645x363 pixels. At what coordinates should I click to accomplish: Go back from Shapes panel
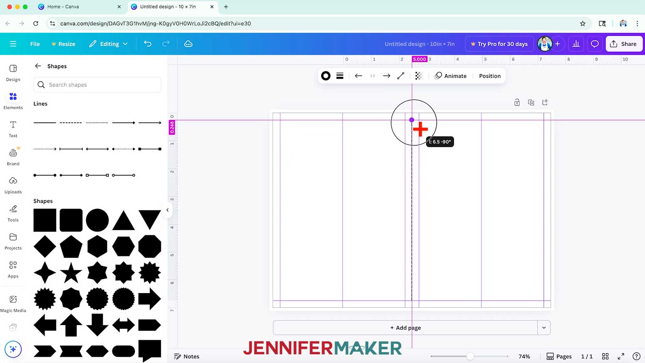tap(38, 66)
